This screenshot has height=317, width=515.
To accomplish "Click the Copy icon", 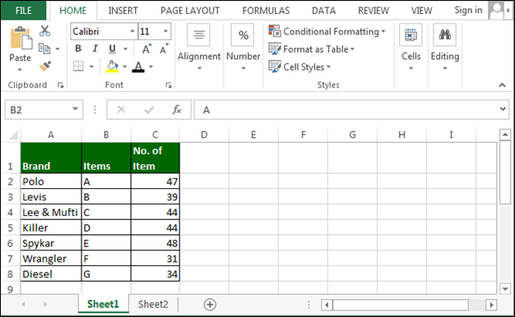I will click(x=44, y=48).
